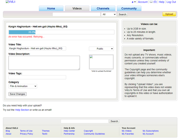Expand the username dropdown arrow
181x140 pixels.
click(135, 2)
